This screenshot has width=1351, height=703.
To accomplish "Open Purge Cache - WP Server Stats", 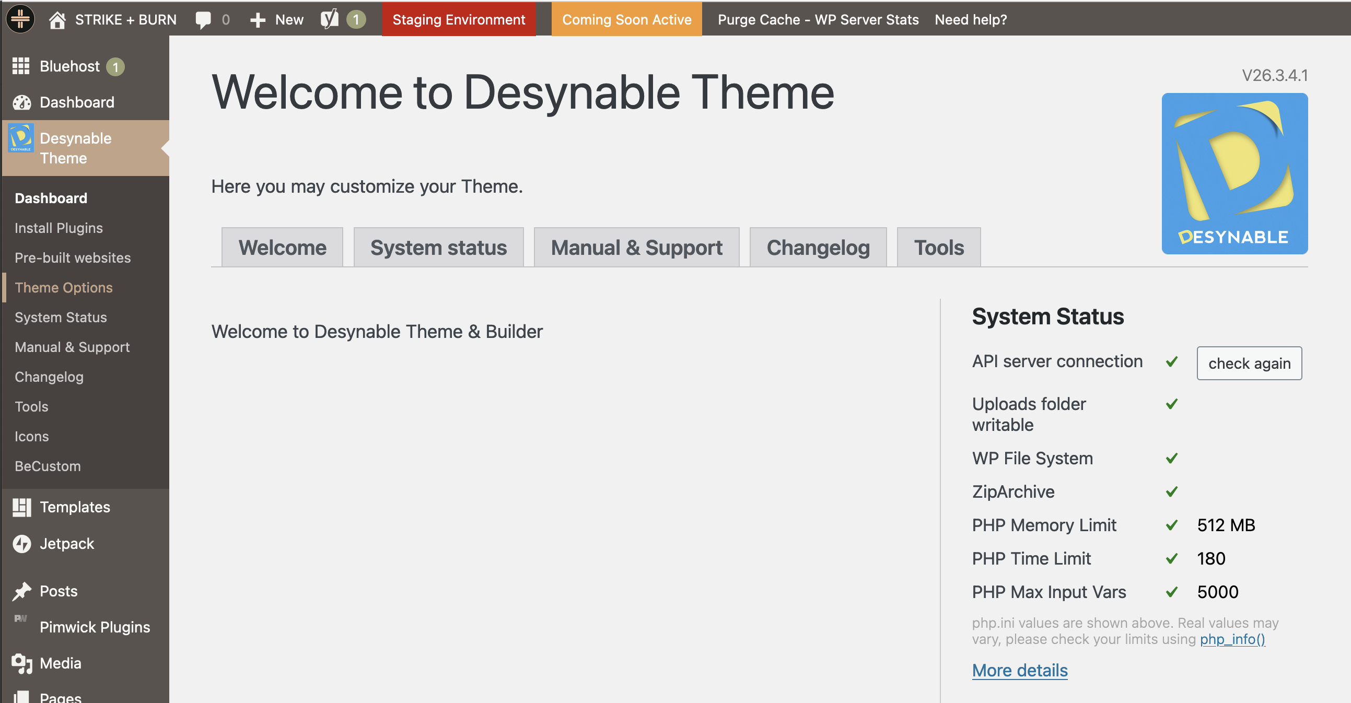I will click(818, 19).
